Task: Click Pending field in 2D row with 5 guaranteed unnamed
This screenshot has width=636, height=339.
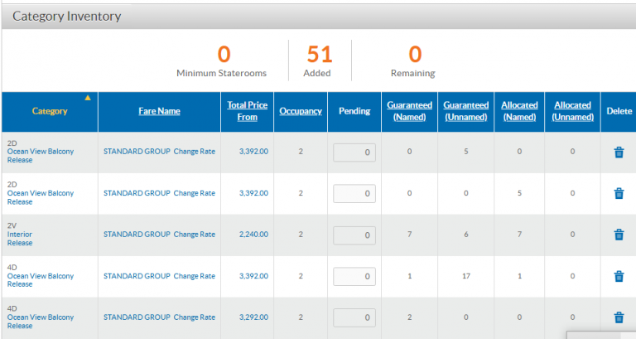Action: 354,153
